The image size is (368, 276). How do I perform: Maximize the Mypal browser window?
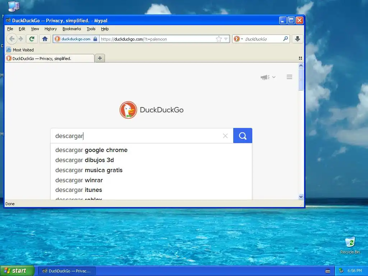click(291, 20)
